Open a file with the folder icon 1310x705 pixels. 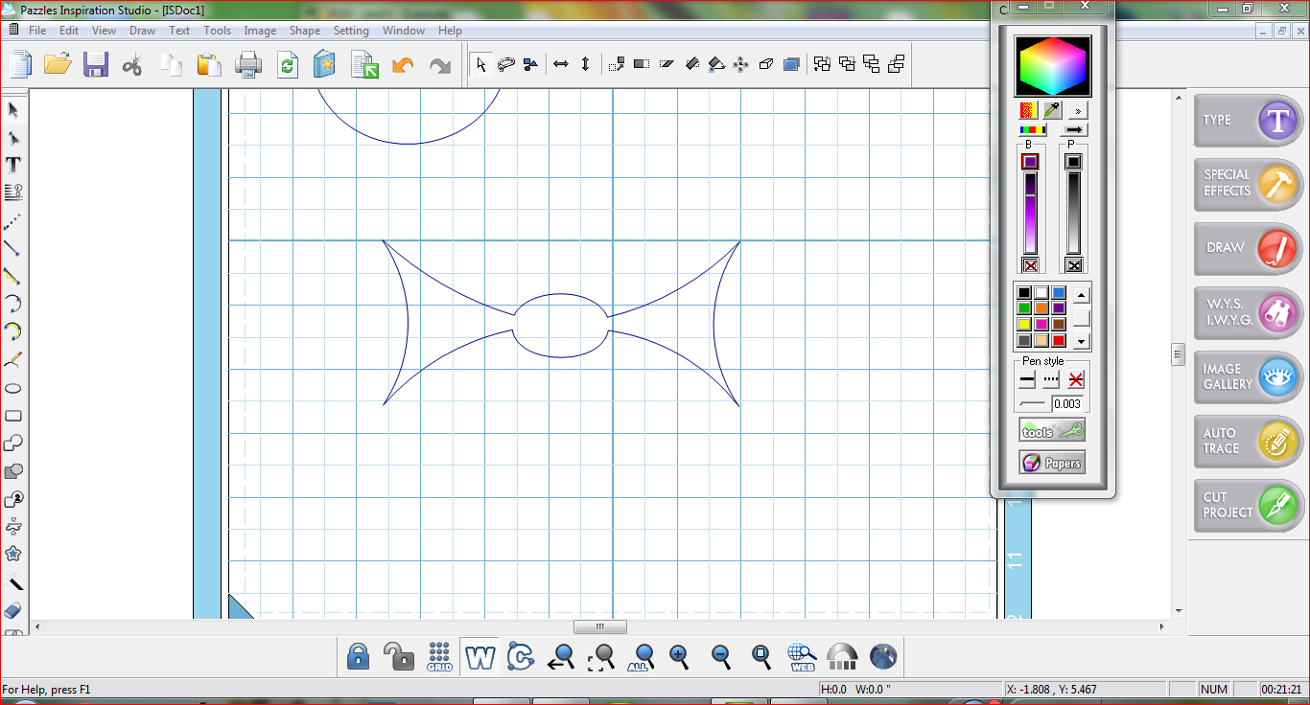coord(58,64)
